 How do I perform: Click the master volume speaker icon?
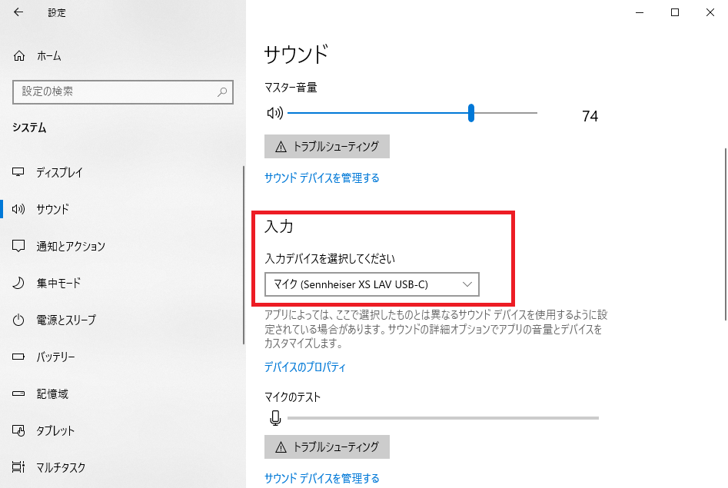275,113
